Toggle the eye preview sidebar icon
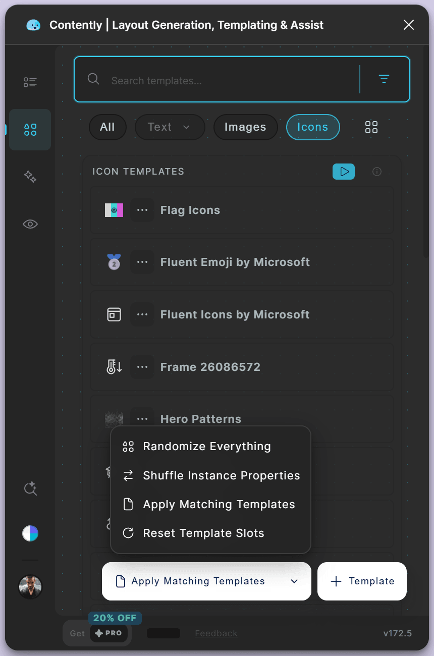Viewport: 434px width, 656px height. click(30, 224)
